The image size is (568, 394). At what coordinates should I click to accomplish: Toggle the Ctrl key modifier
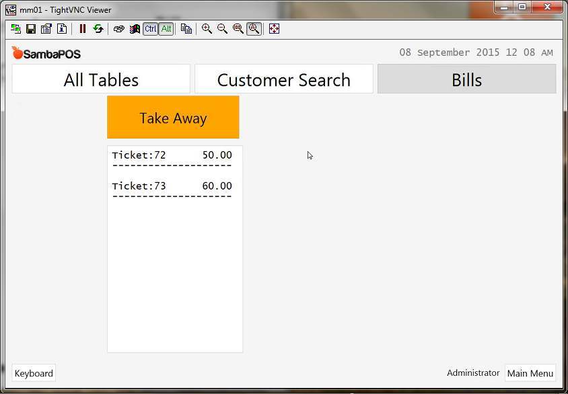tap(150, 29)
